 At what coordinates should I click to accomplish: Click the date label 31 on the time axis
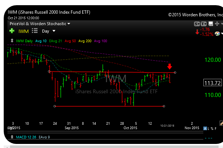[69, 124]
